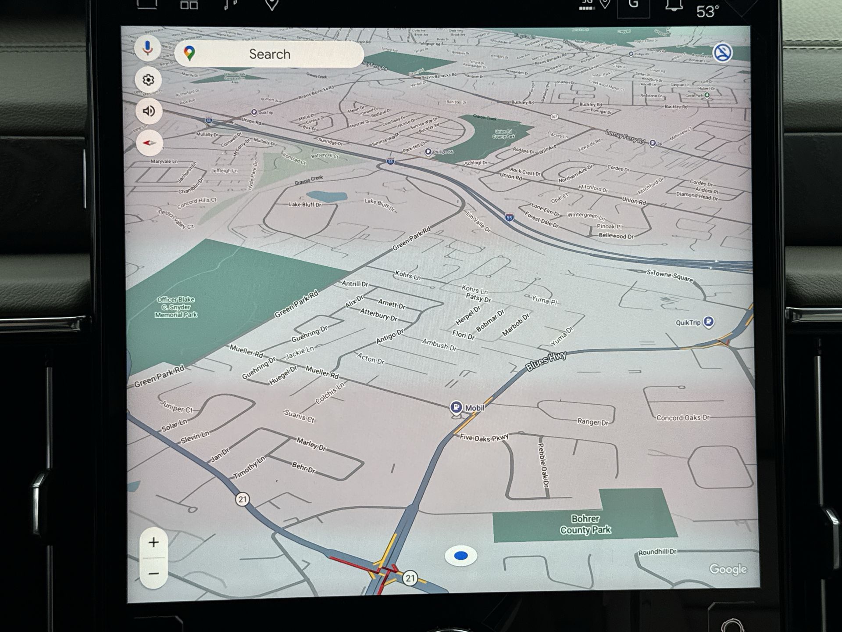This screenshot has height=632, width=842.
Task: Zoom out with the minus button
Action: pos(153,574)
